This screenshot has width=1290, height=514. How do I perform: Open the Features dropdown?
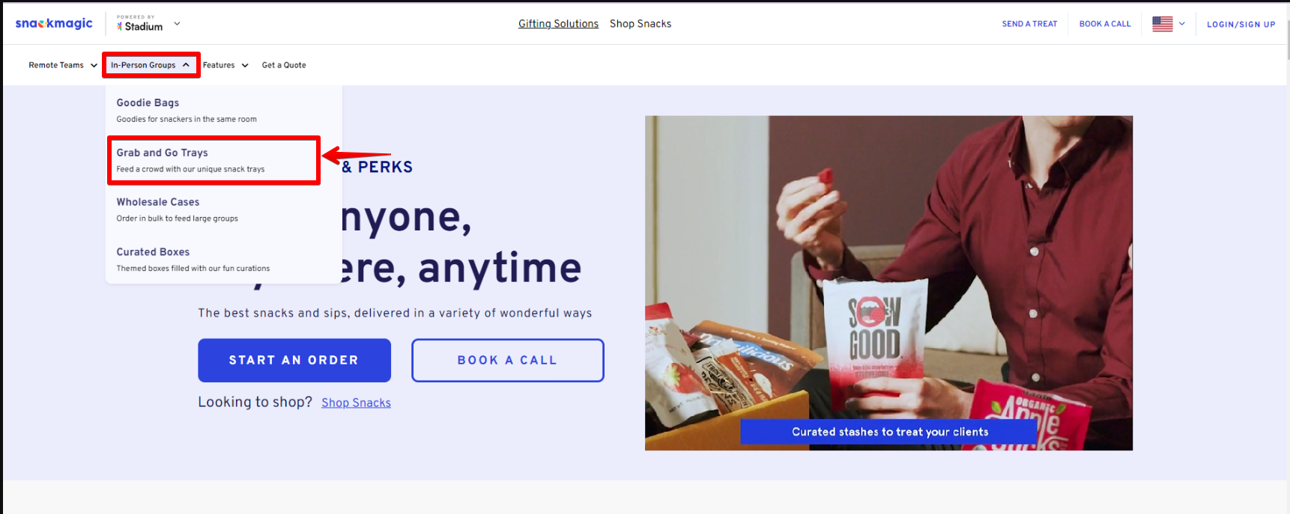point(225,65)
